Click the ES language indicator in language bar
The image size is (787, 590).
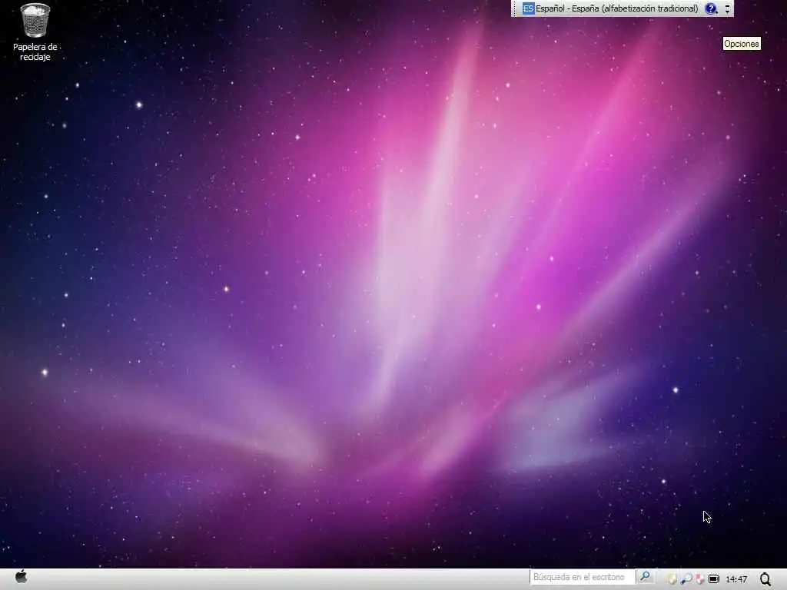pos(528,8)
